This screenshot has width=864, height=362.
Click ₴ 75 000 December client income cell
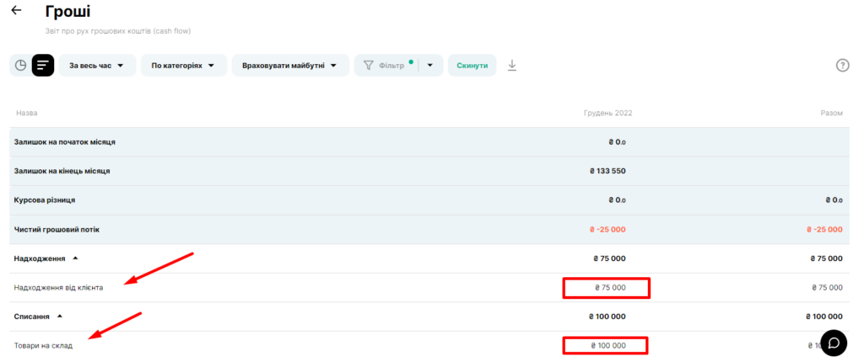click(x=610, y=288)
